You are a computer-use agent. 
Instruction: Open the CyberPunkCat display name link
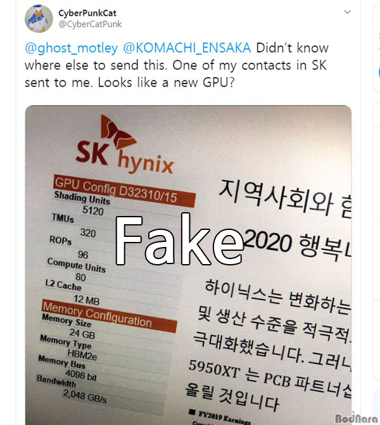point(87,13)
